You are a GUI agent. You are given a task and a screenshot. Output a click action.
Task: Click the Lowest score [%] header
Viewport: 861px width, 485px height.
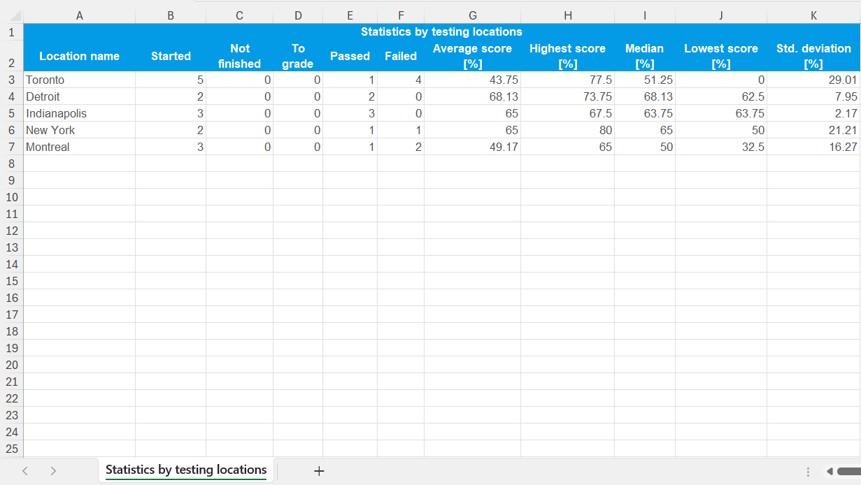tap(721, 56)
